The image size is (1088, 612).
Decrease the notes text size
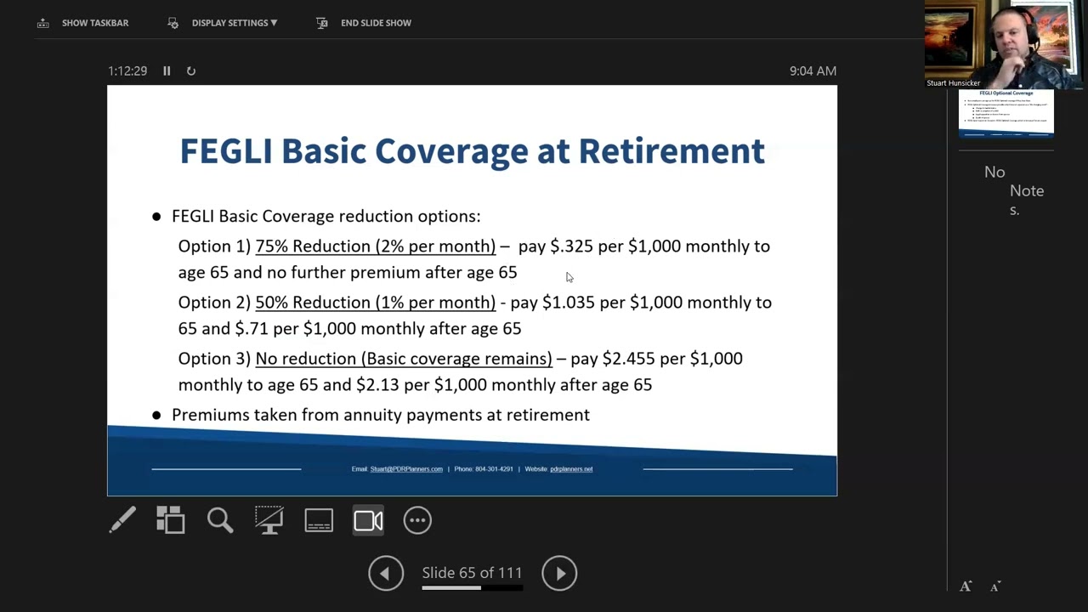[995, 586]
